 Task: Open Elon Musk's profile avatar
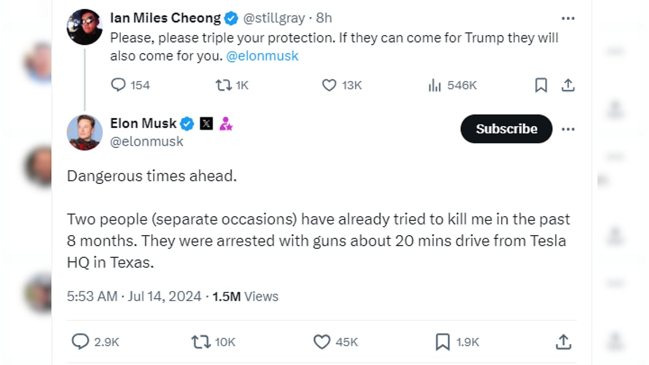[x=84, y=132]
